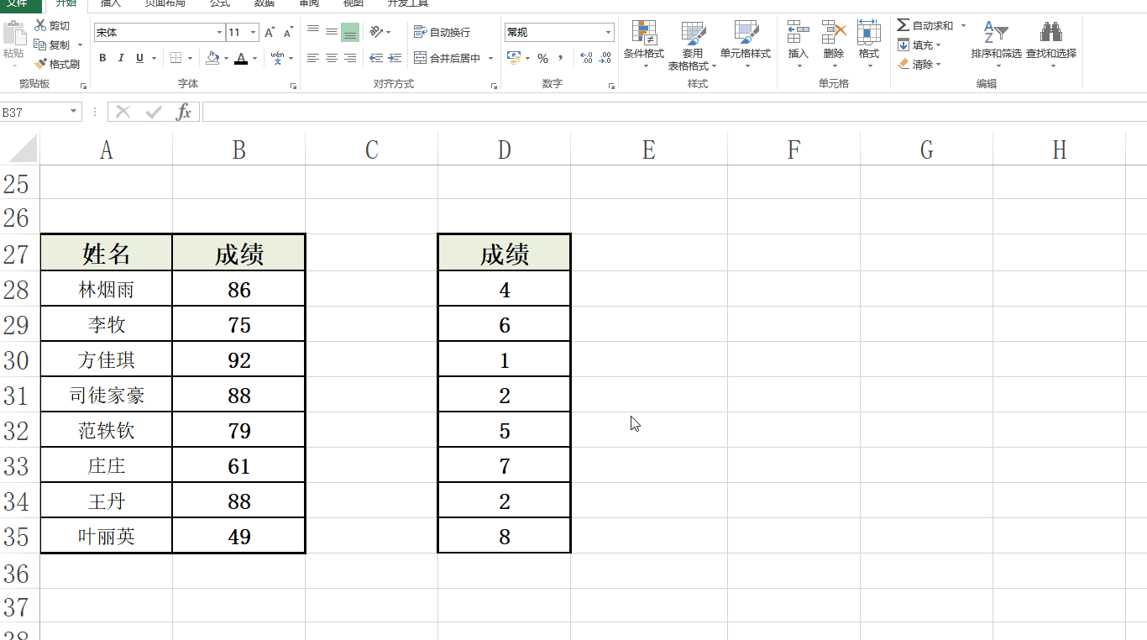This screenshot has width=1147, height=640.
Task: Toggle Wrap Text (自动换行)
Action: [x=442, y=32]
